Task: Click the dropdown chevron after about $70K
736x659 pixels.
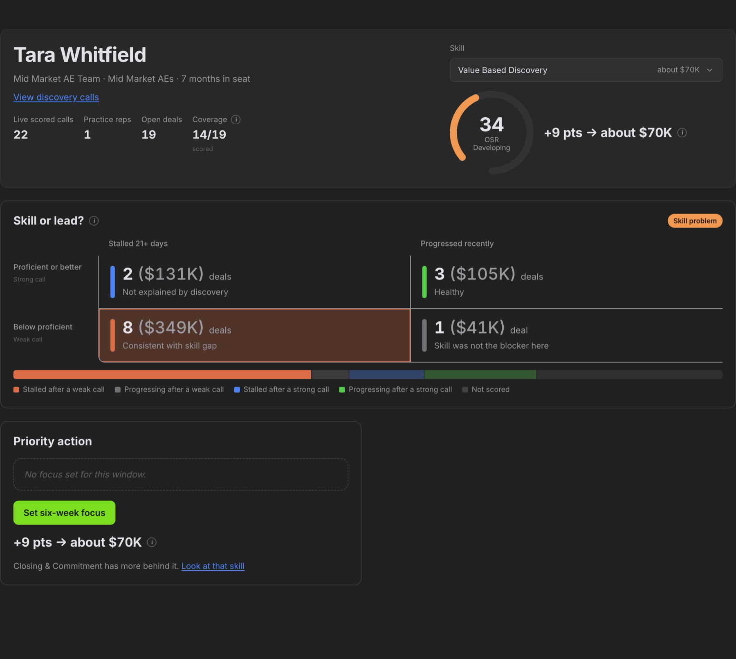Action: (710, 70)
